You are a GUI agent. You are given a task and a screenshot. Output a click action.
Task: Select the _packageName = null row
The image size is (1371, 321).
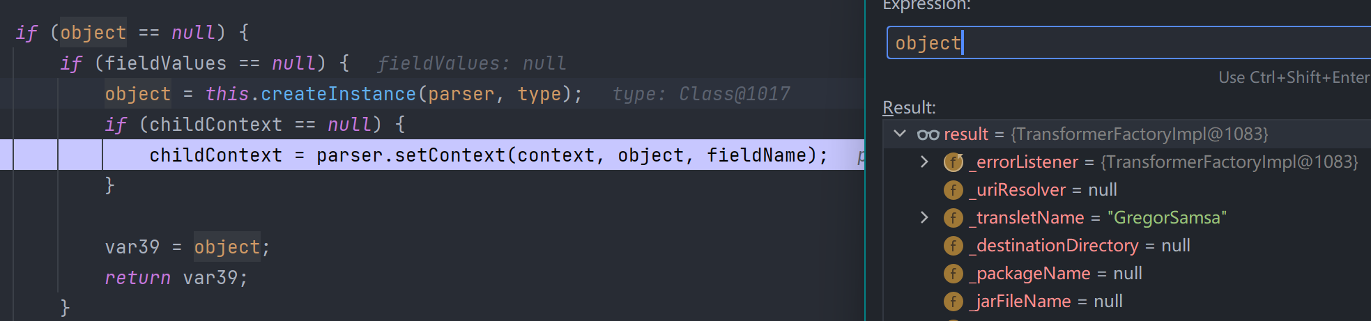point(1127,274)
